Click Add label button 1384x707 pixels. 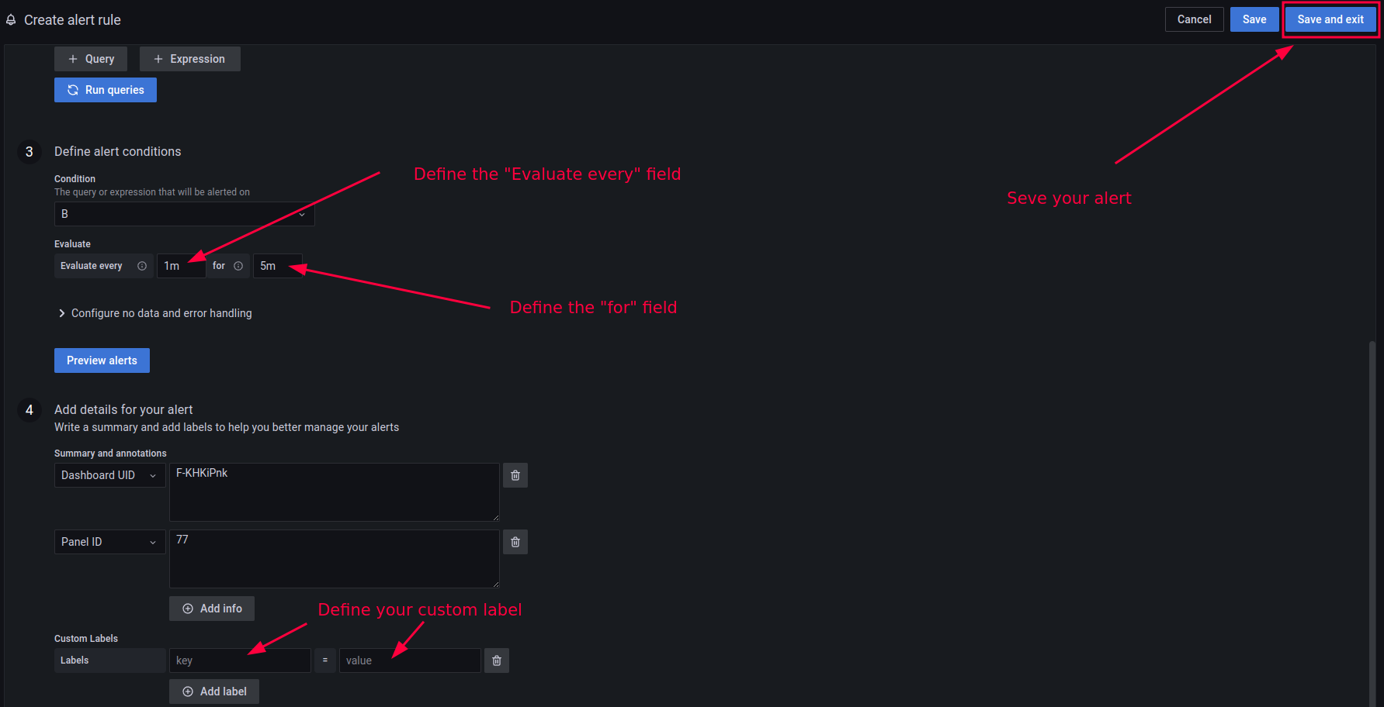coord(214,691)
